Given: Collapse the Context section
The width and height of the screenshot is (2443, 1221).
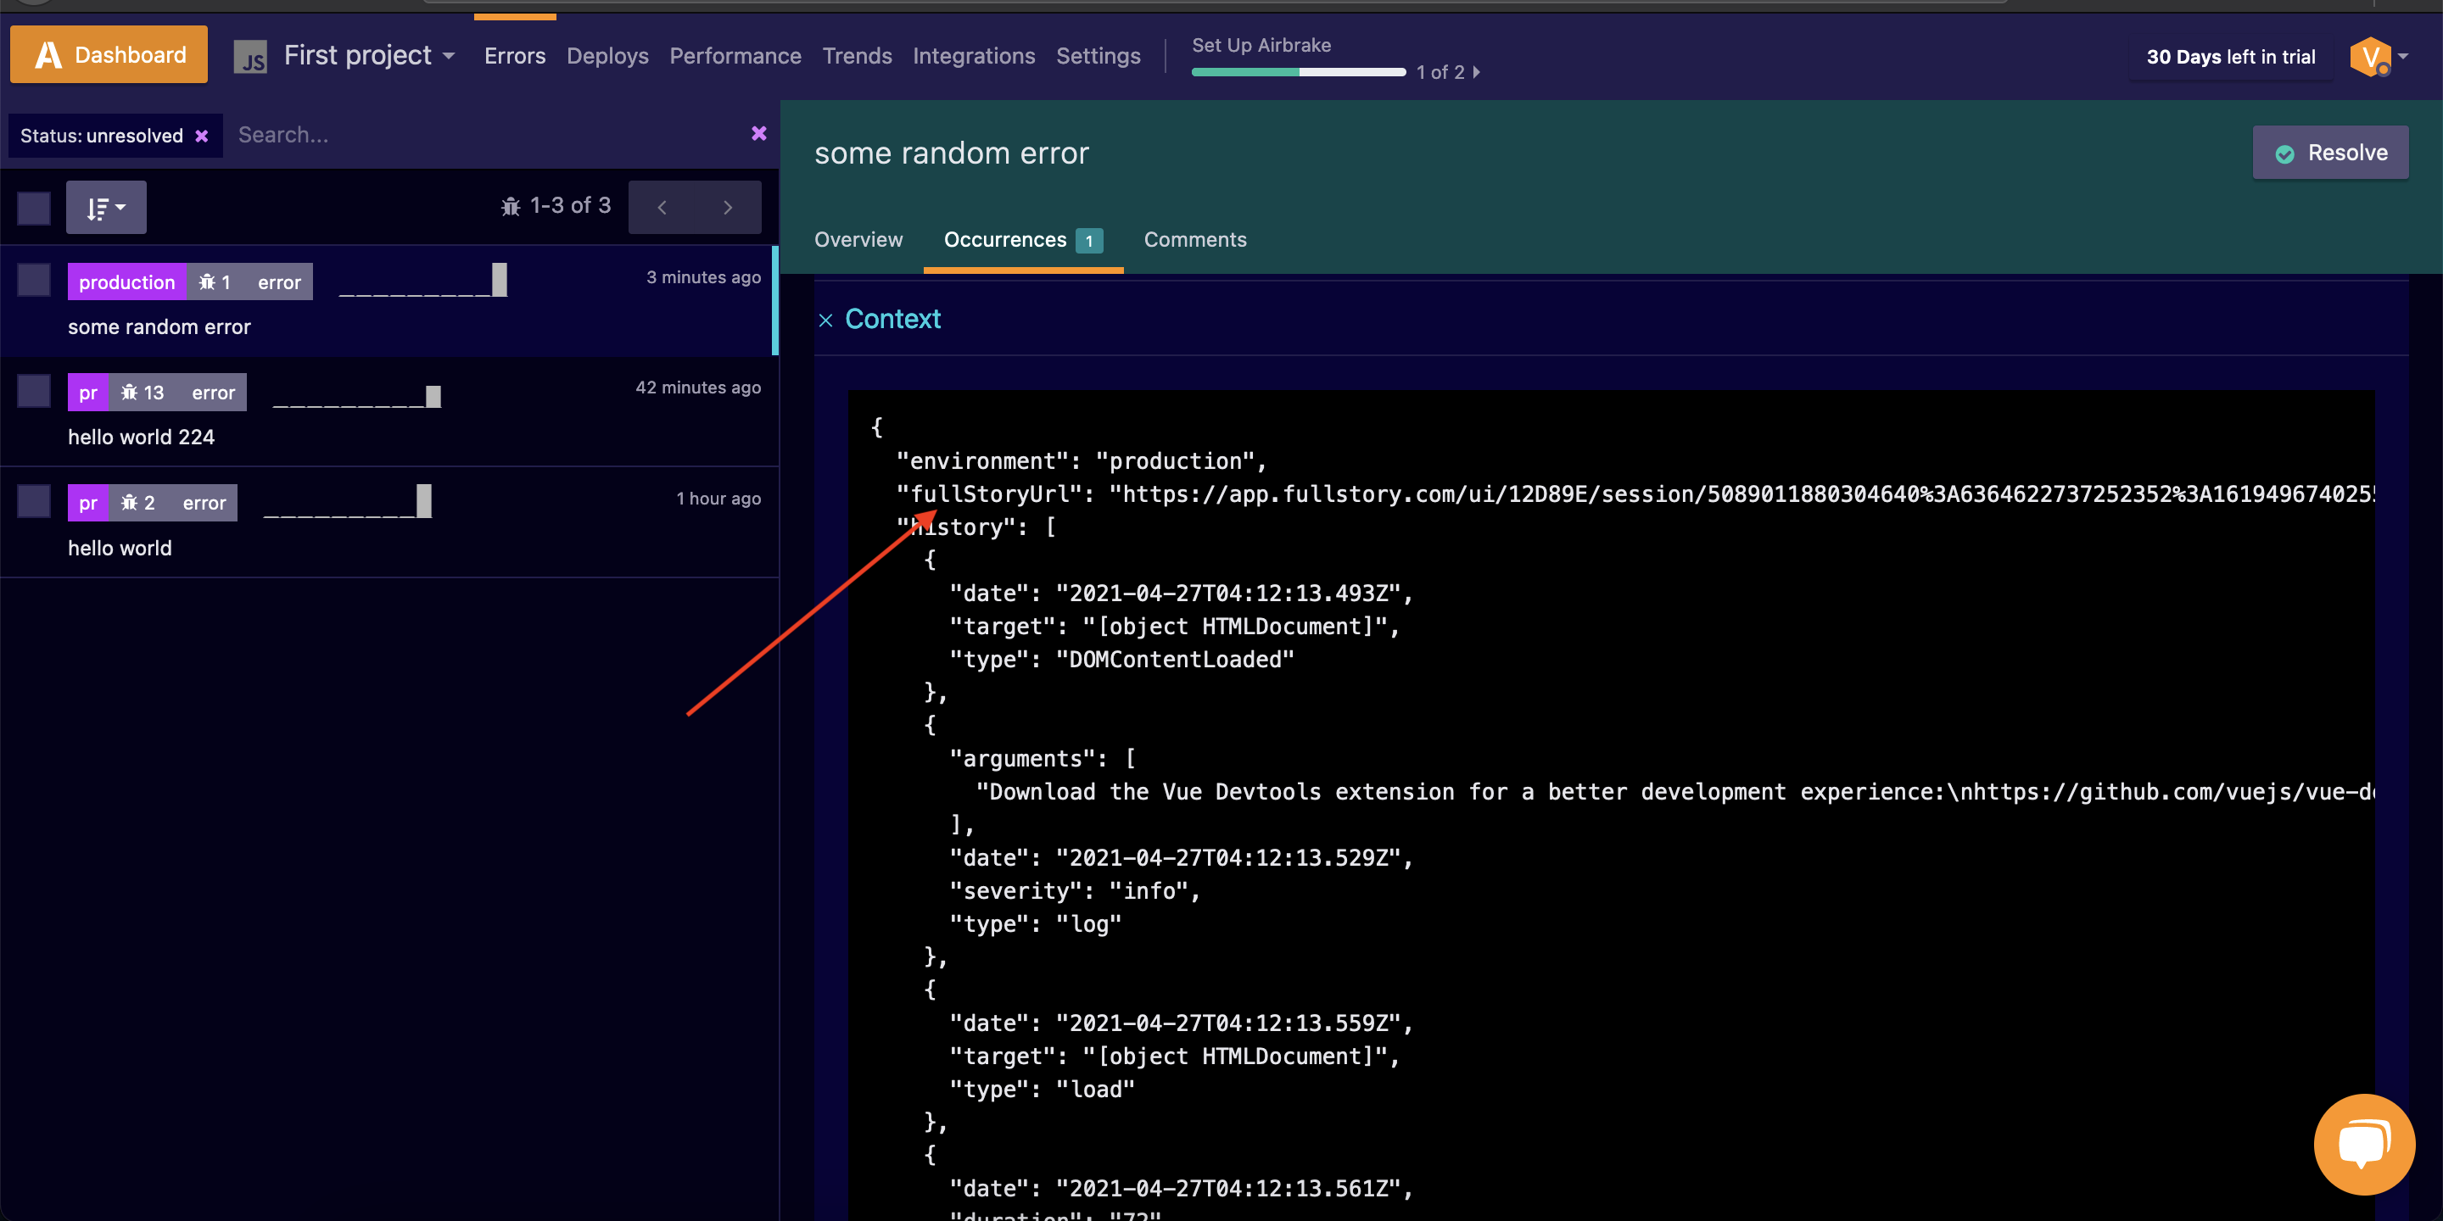Looking at the screenshot, I should (892, 319).
